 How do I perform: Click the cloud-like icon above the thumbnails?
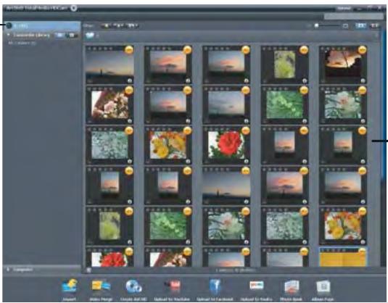point(90,36)
